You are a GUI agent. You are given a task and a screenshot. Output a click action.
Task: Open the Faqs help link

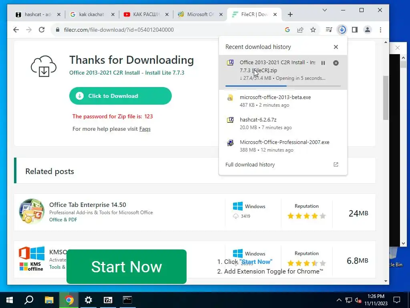(x=145, y=129)
